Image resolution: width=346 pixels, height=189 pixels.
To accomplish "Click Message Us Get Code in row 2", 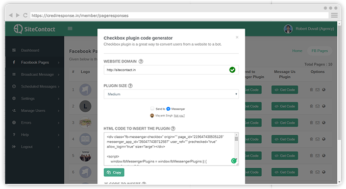I will [285, 106].
